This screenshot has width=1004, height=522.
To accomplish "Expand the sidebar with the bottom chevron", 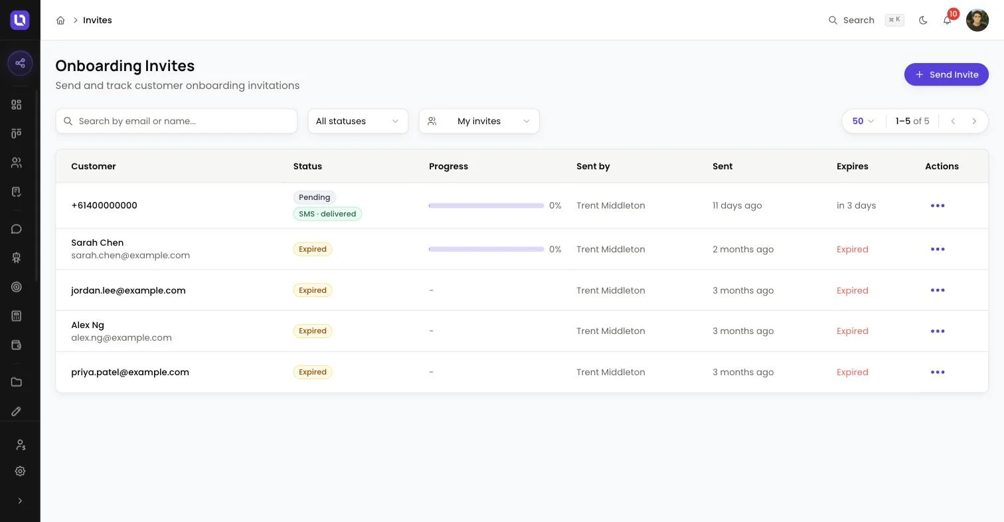I will point(20,501).
